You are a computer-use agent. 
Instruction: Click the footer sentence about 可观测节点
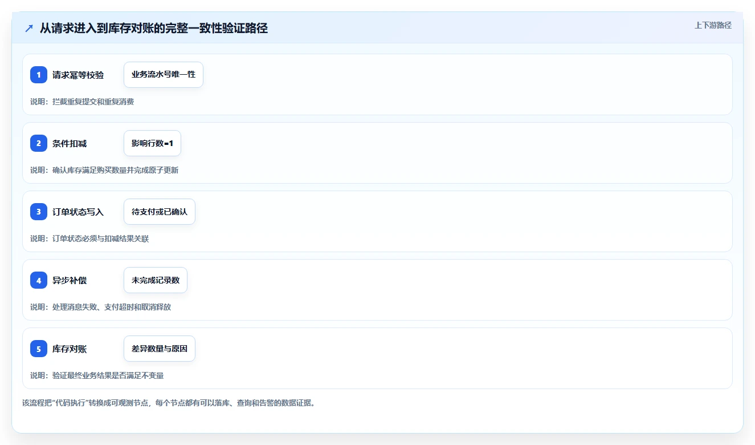click(x=169, y=403)
